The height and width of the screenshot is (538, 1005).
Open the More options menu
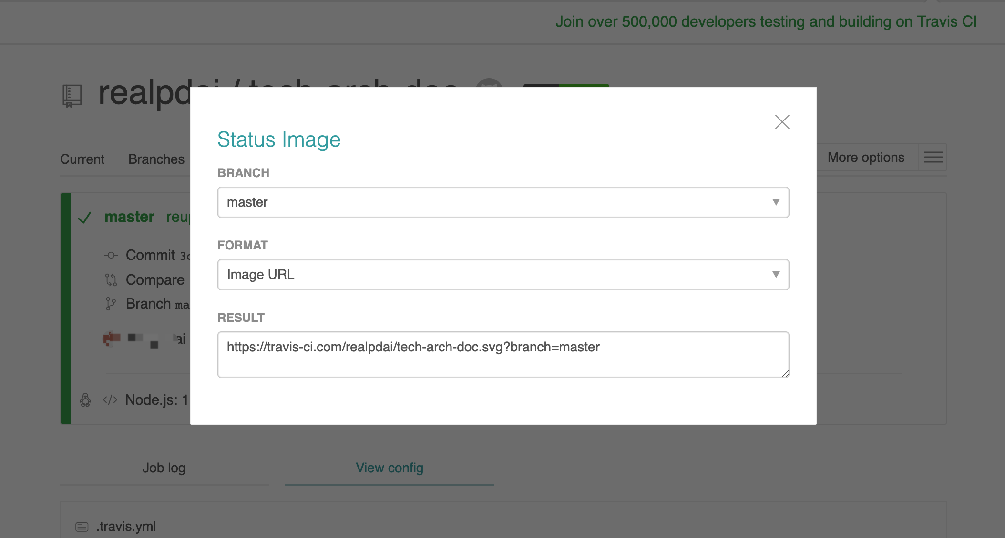865,158
